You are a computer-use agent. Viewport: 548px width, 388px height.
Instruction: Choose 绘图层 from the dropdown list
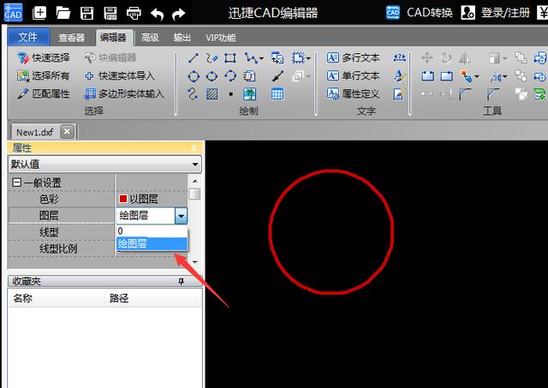(x=152, y=243)
